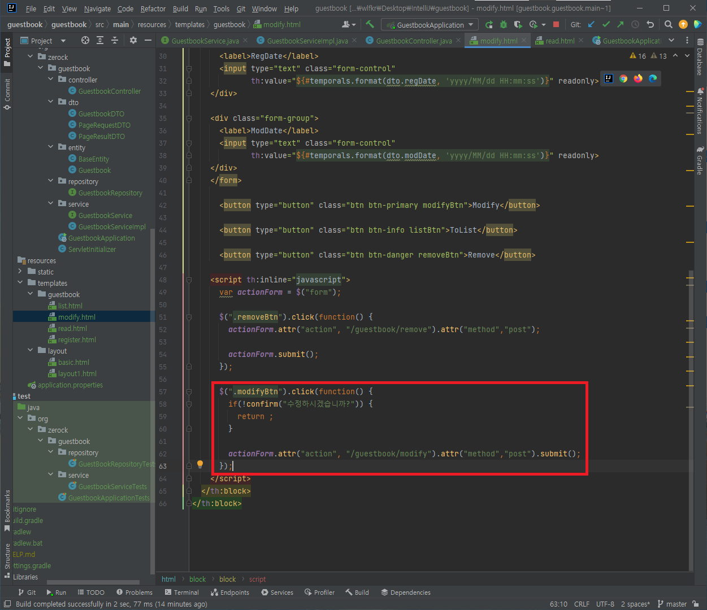707x610 pixels.
Task: Close the modify.html editor tab
Action: 524,41
